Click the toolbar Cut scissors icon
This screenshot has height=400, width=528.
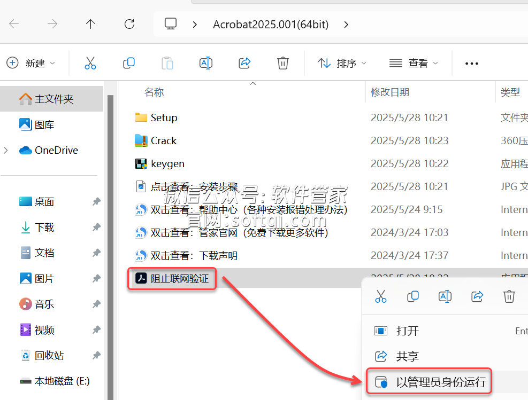coord(90,63)
